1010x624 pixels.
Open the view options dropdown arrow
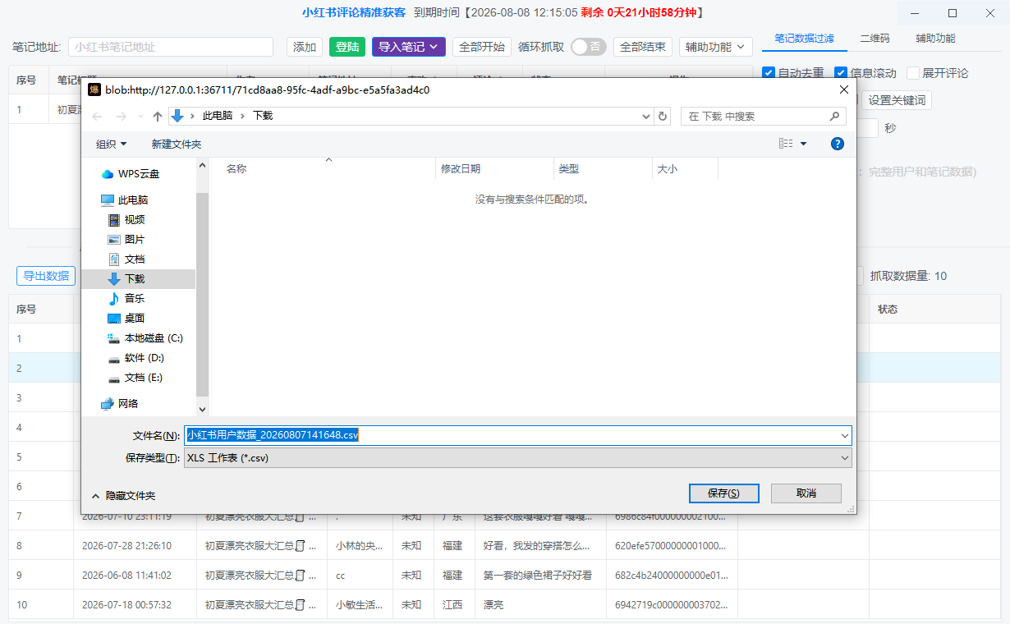click(x=803, y=144)
